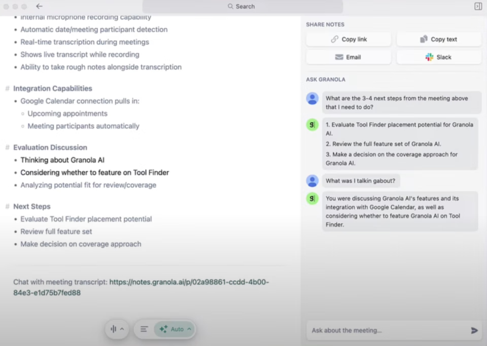Click 'Upcoming appointments' sub-bullet
The height and width of the screenshot is (346, 487).
pyautogui.click(x=67, y=114)
